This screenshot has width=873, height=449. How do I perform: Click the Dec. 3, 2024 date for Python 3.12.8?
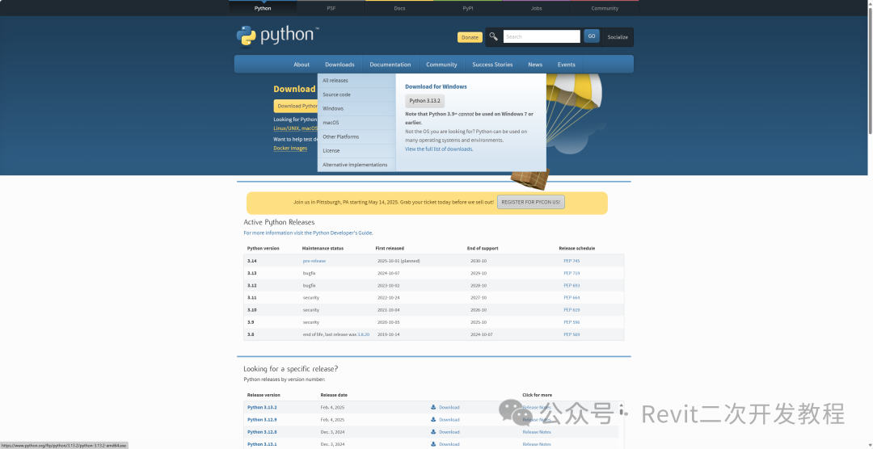tap(332, 432)
